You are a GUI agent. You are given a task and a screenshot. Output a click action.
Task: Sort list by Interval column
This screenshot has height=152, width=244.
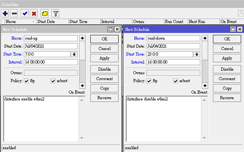click(116, 21)
